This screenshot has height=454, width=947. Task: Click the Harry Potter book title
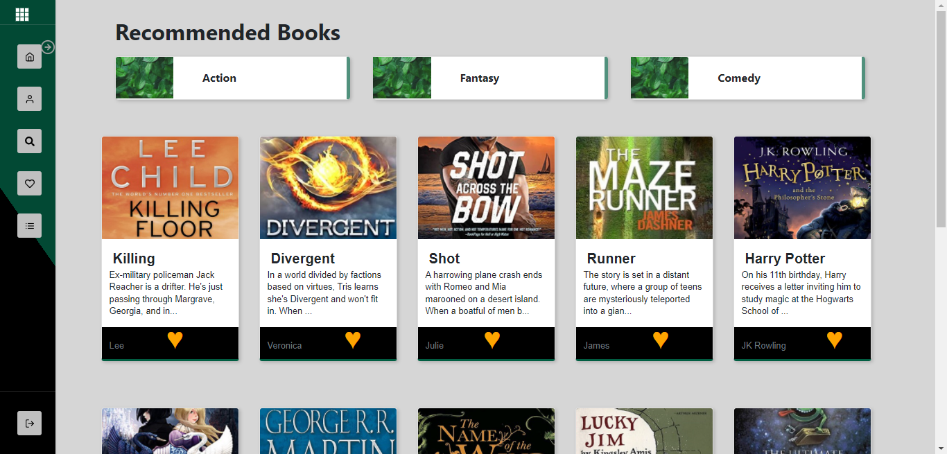coord(785,259)
